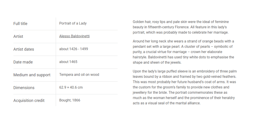
Task: Select the Artist dates label
Action: tap(24, 49)
